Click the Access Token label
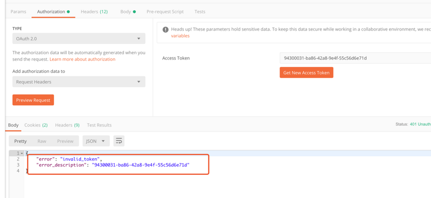The image size is (431, 198). point(176,58)
